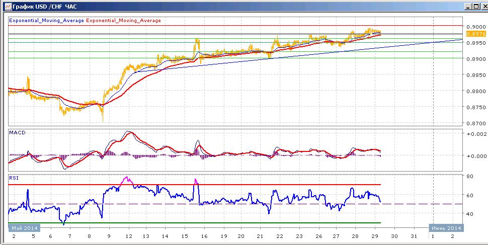Click date 7 on the time axis
The height and width of the screenshot is (245, 488).
tap(70, 236)
